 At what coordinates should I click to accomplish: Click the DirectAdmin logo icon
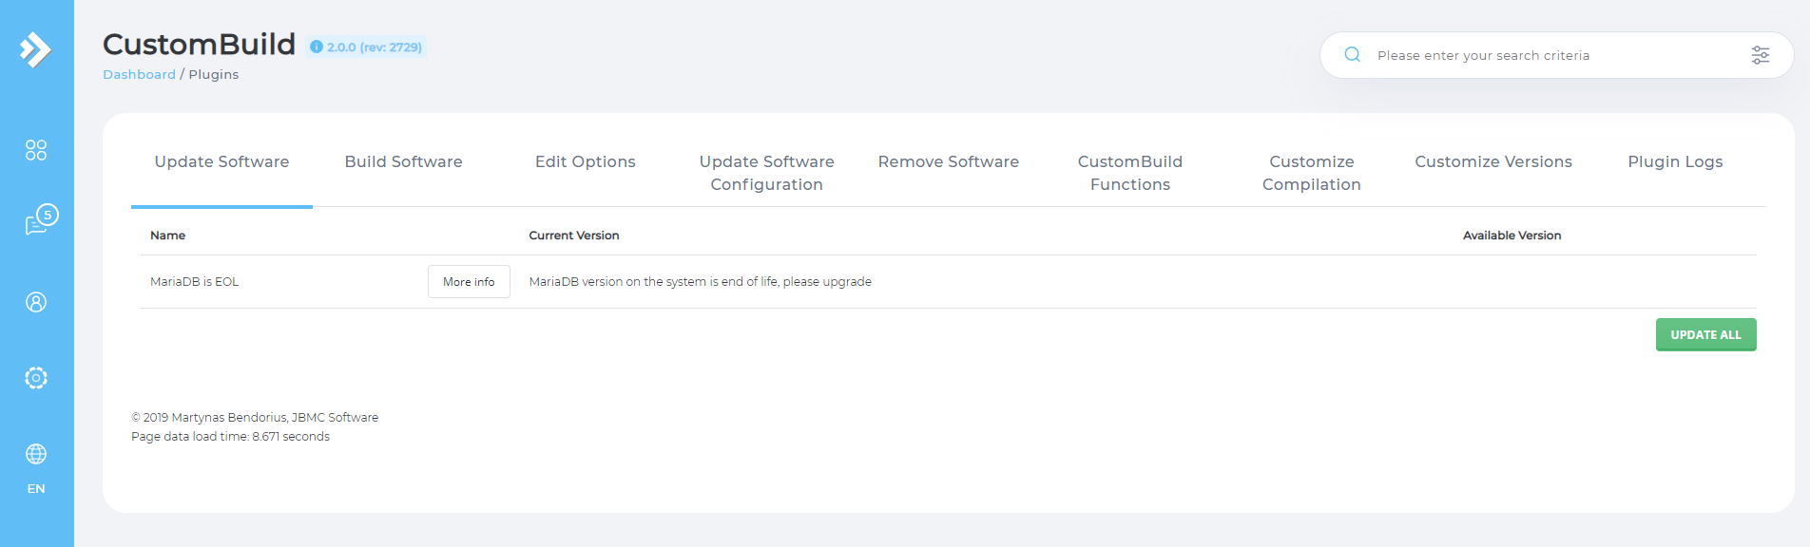pos(35,49)
